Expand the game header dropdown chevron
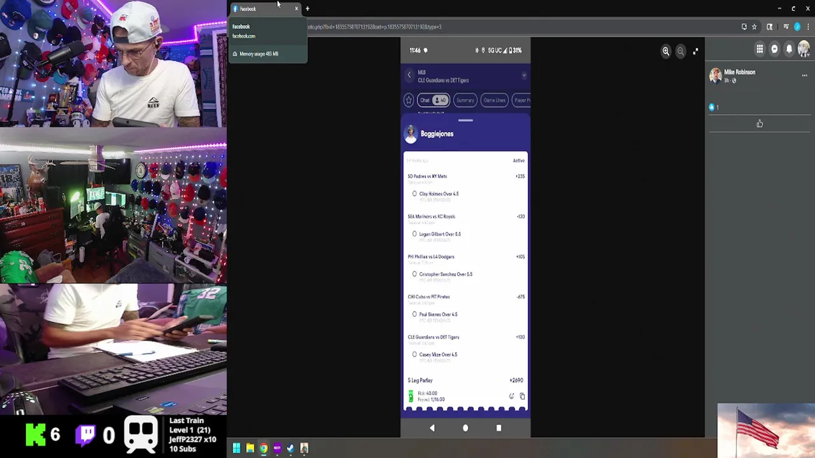This screenshot has width=815, height=458. [x=523, y=75]
